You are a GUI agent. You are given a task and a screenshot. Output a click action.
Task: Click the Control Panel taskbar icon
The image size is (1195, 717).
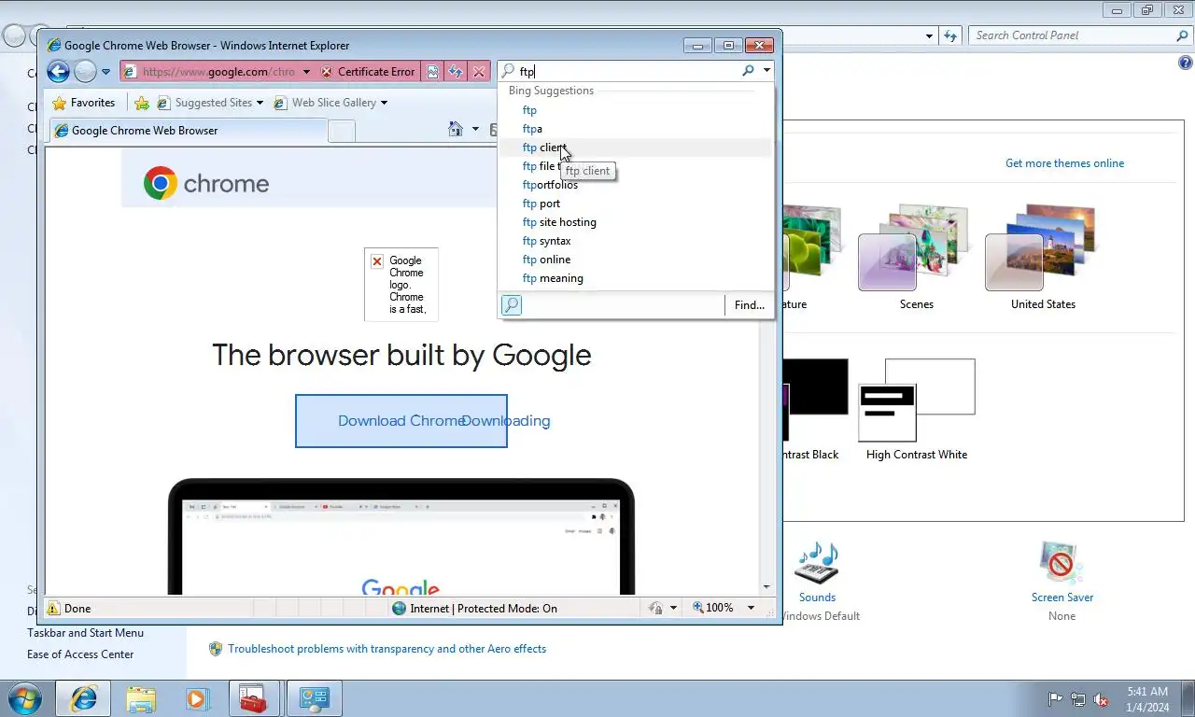(314, 698)
